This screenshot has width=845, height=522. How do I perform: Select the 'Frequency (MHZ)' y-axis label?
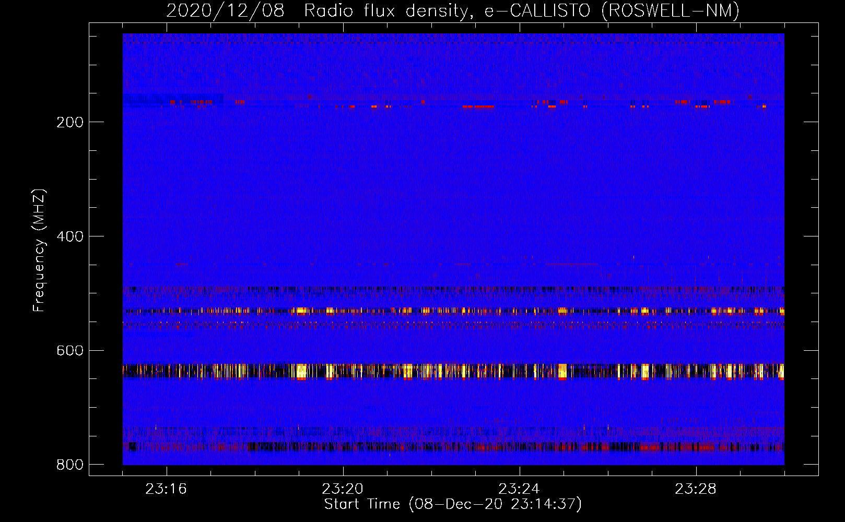pyautogui.click(x=39, y=251)
